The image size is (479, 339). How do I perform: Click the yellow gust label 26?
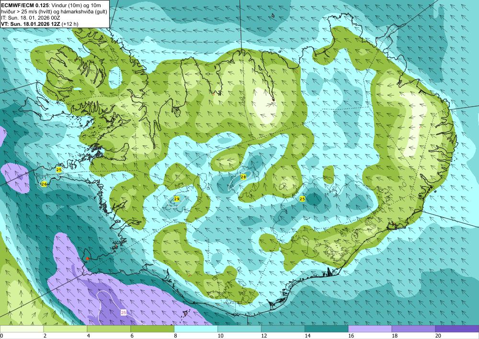[44, 184]
